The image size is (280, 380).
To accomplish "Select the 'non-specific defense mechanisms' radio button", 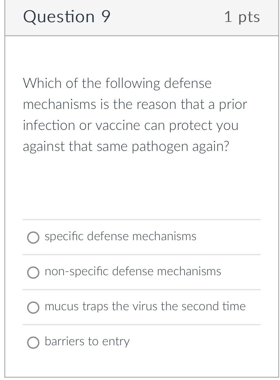I will (33, 273).
